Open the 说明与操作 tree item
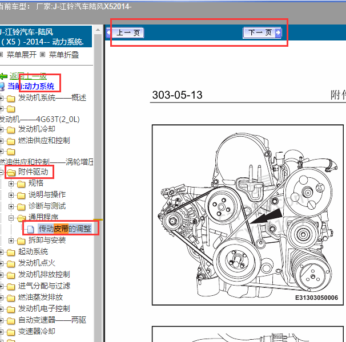Screen dimensions: 346x342 [x=47, y=194]
